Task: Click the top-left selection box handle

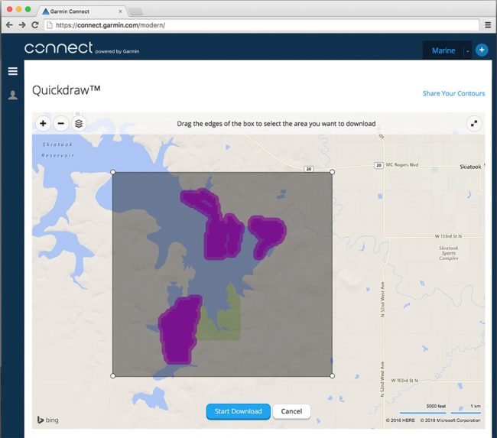Action: point(113,172)
